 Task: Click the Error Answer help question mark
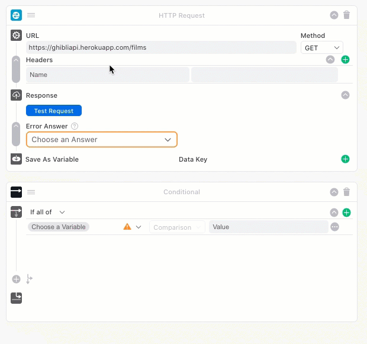75,126
